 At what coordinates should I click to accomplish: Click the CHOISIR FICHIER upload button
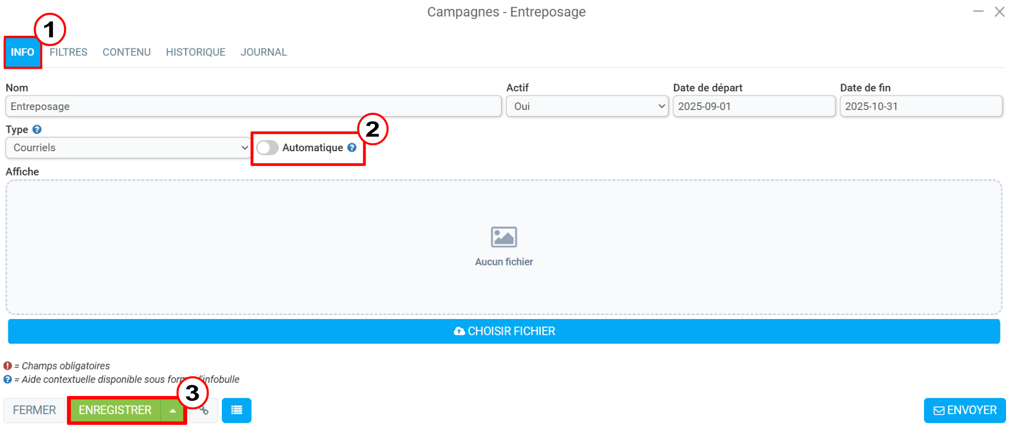click(504, 331)
